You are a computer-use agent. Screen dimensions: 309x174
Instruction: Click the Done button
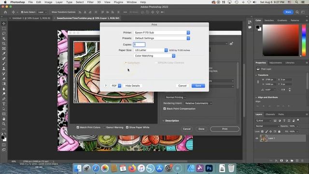pos(201,129)
